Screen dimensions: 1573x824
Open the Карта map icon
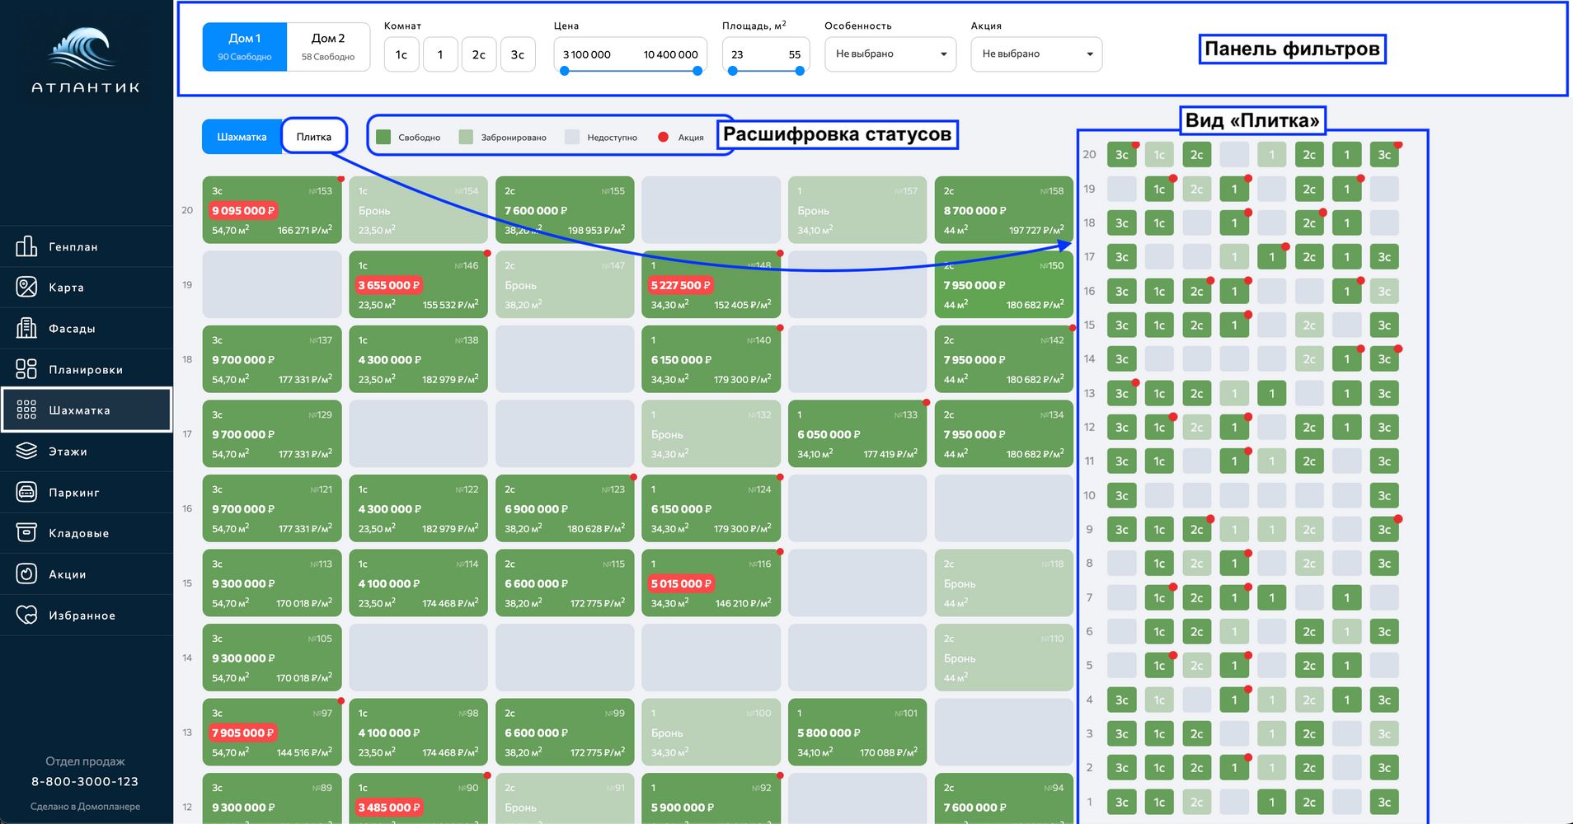pyautogui.click(x=26, y=287)
